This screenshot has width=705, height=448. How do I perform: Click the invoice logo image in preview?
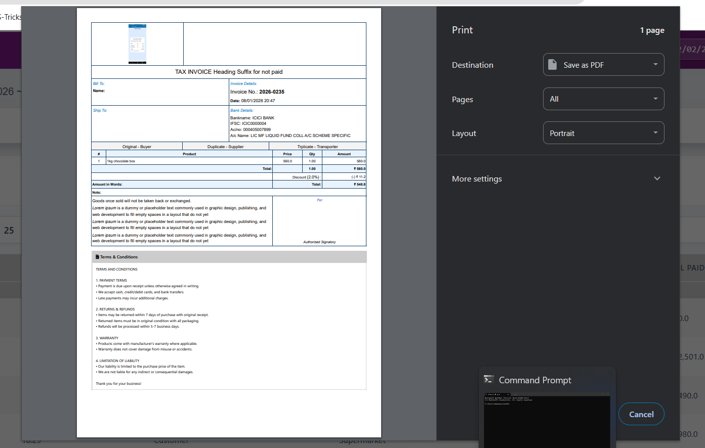137,44
